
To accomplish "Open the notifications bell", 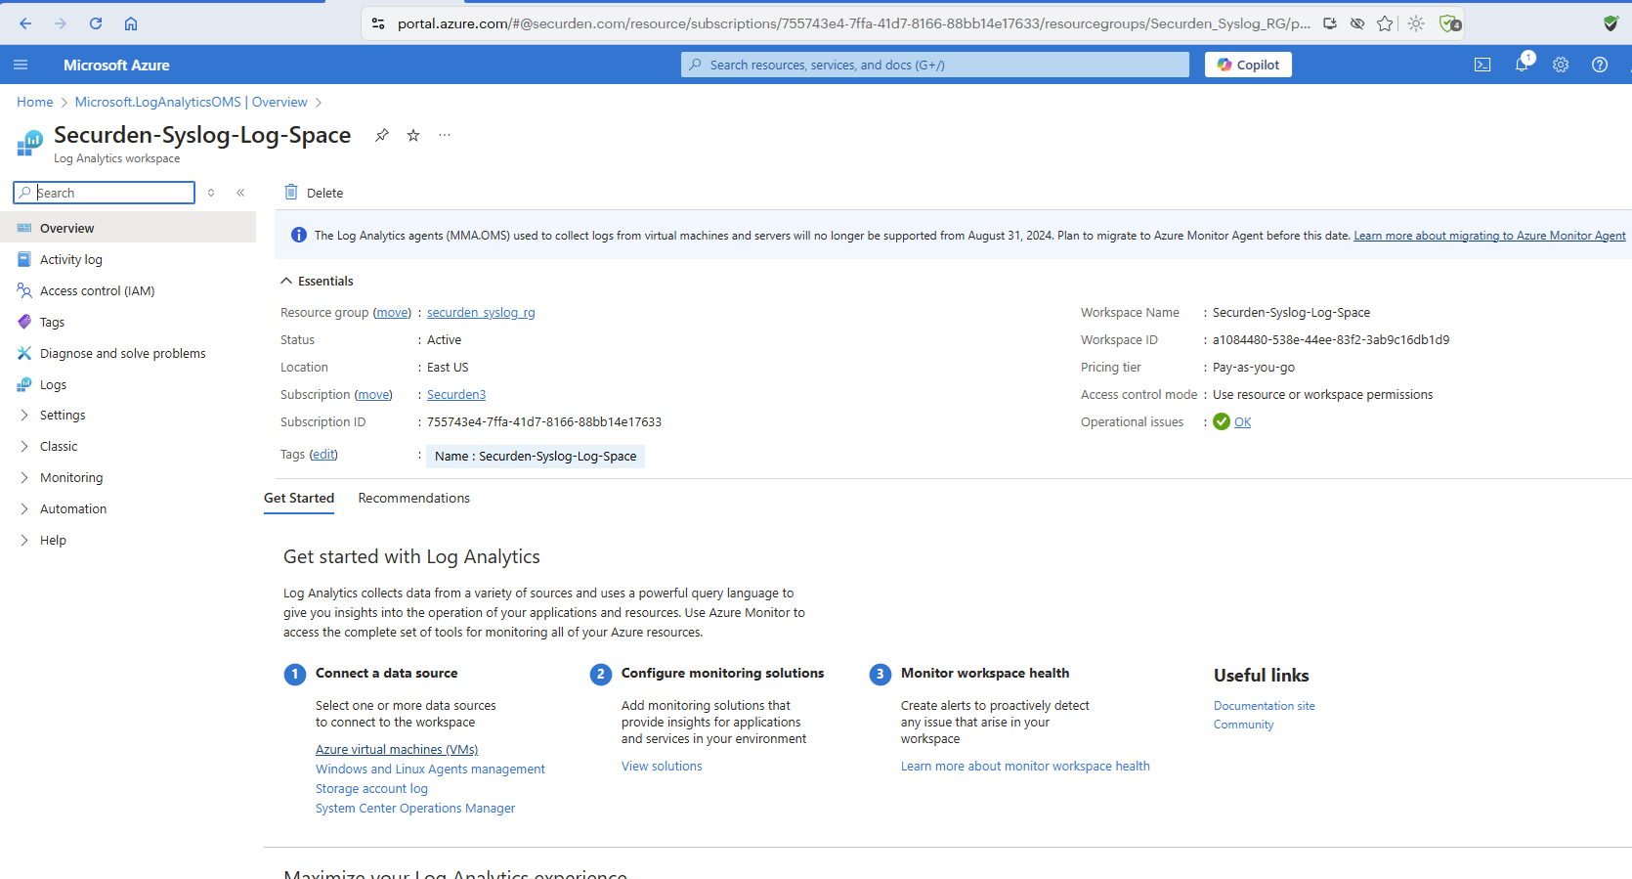I will coord(1522,65).
